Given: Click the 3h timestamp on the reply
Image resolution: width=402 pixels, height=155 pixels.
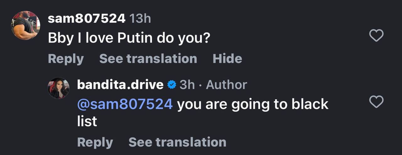Looking at the screenshot, I should (x=187, y=85).
